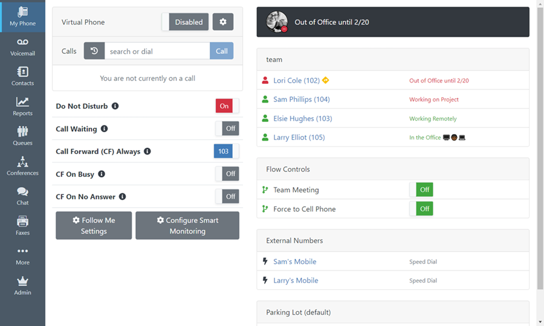
Task: Click the call history icon
Action: [94, 51]
